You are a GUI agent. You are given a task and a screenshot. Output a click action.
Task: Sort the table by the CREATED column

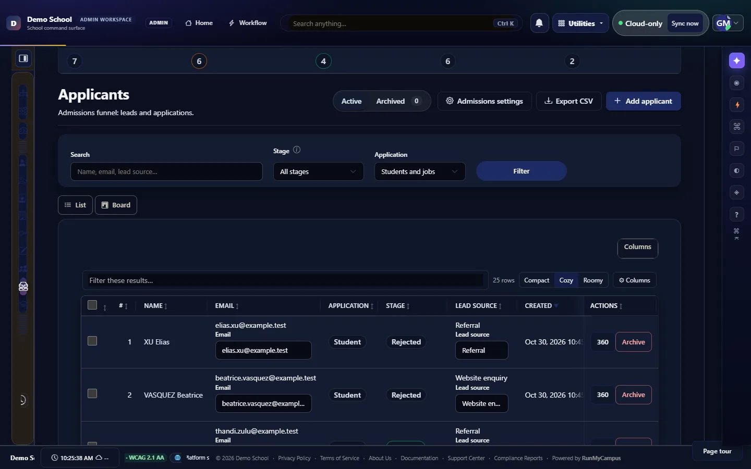coord(541,306)
